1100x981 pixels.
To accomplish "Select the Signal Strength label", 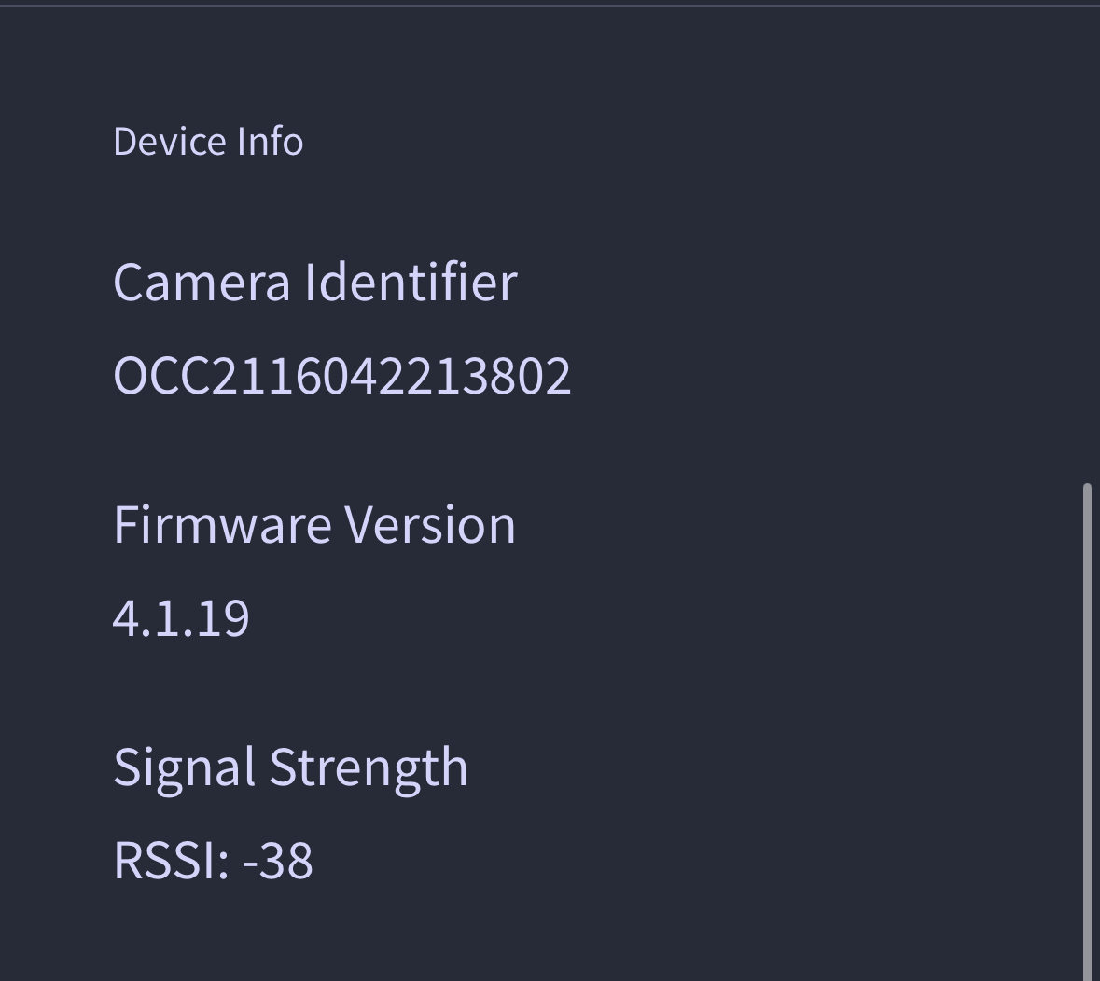I will coord(290,766).
